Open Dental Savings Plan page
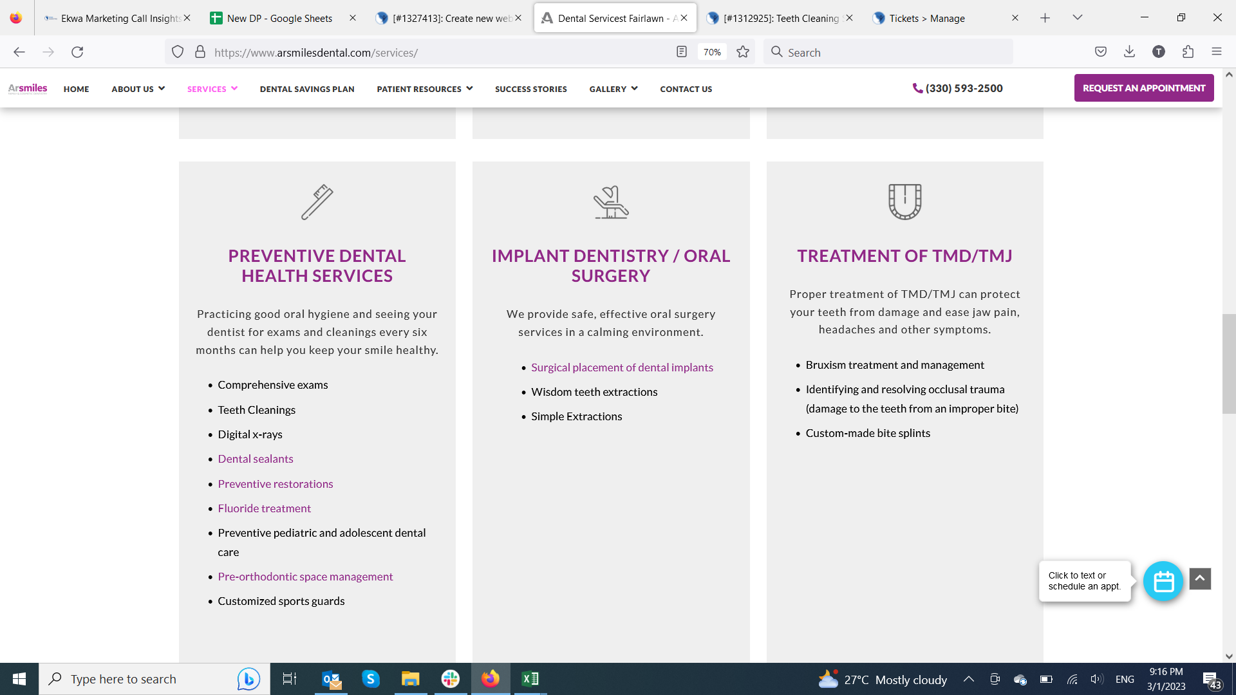The width and height of the screenshot is (1236, 695). coord(307,89)
